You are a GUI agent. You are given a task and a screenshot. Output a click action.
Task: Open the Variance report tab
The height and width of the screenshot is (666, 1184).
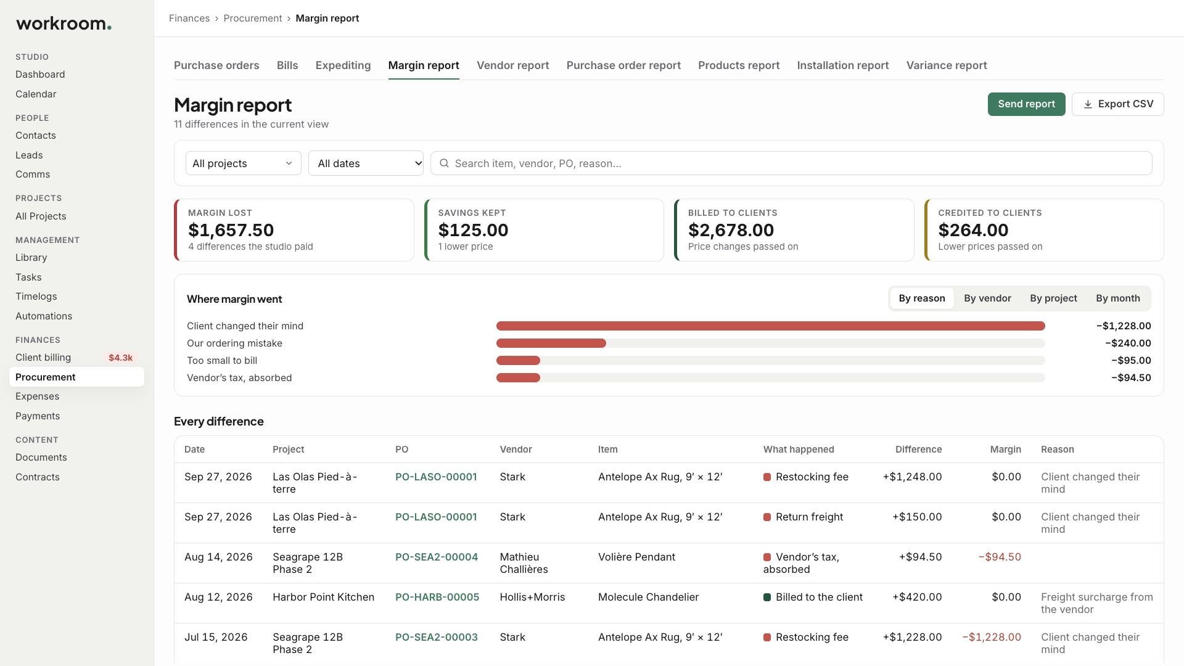click(x=947, y=65)
